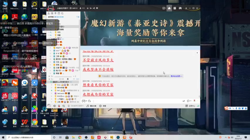Click the text font search icon in chat input
Screen dimensions: 250x140
click(89, 101)
